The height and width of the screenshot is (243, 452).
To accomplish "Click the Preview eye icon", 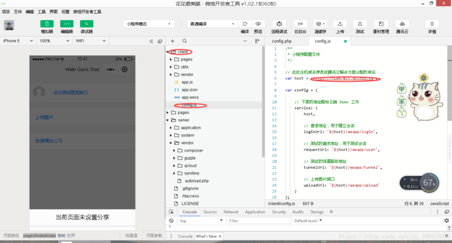I will pos(258,24).
